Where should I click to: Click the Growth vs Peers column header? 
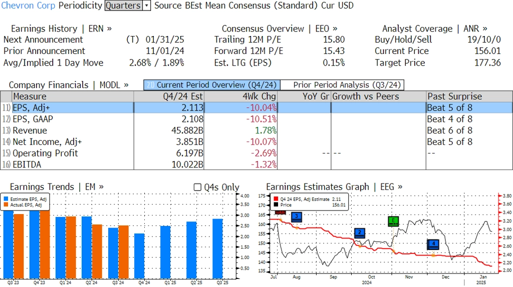pyautogui.click(x=378, y=96)
